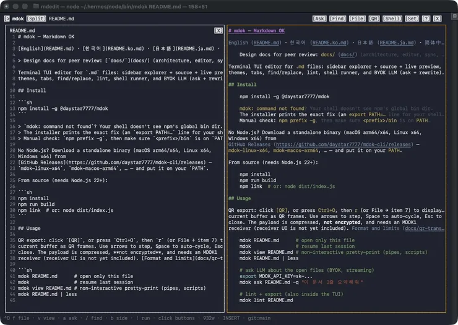Open the README.ko.md link in preview

point(330,43)
